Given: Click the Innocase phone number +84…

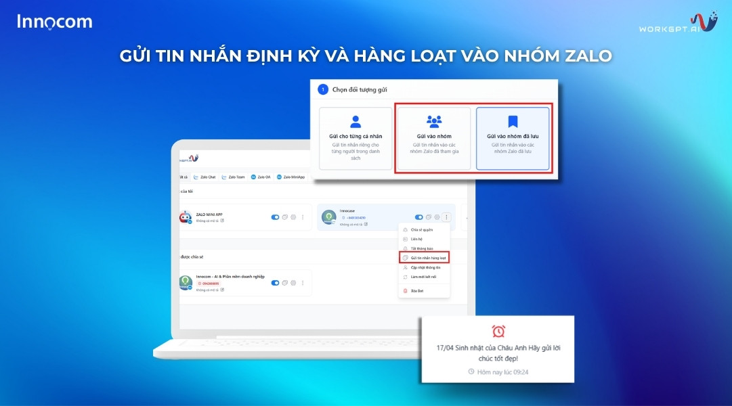Looking at the screenshot, I should 354,218.
